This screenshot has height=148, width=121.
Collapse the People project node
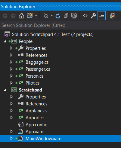5,41
